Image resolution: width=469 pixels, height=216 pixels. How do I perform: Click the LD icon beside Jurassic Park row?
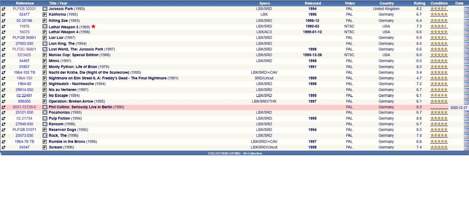coord(3,9)
